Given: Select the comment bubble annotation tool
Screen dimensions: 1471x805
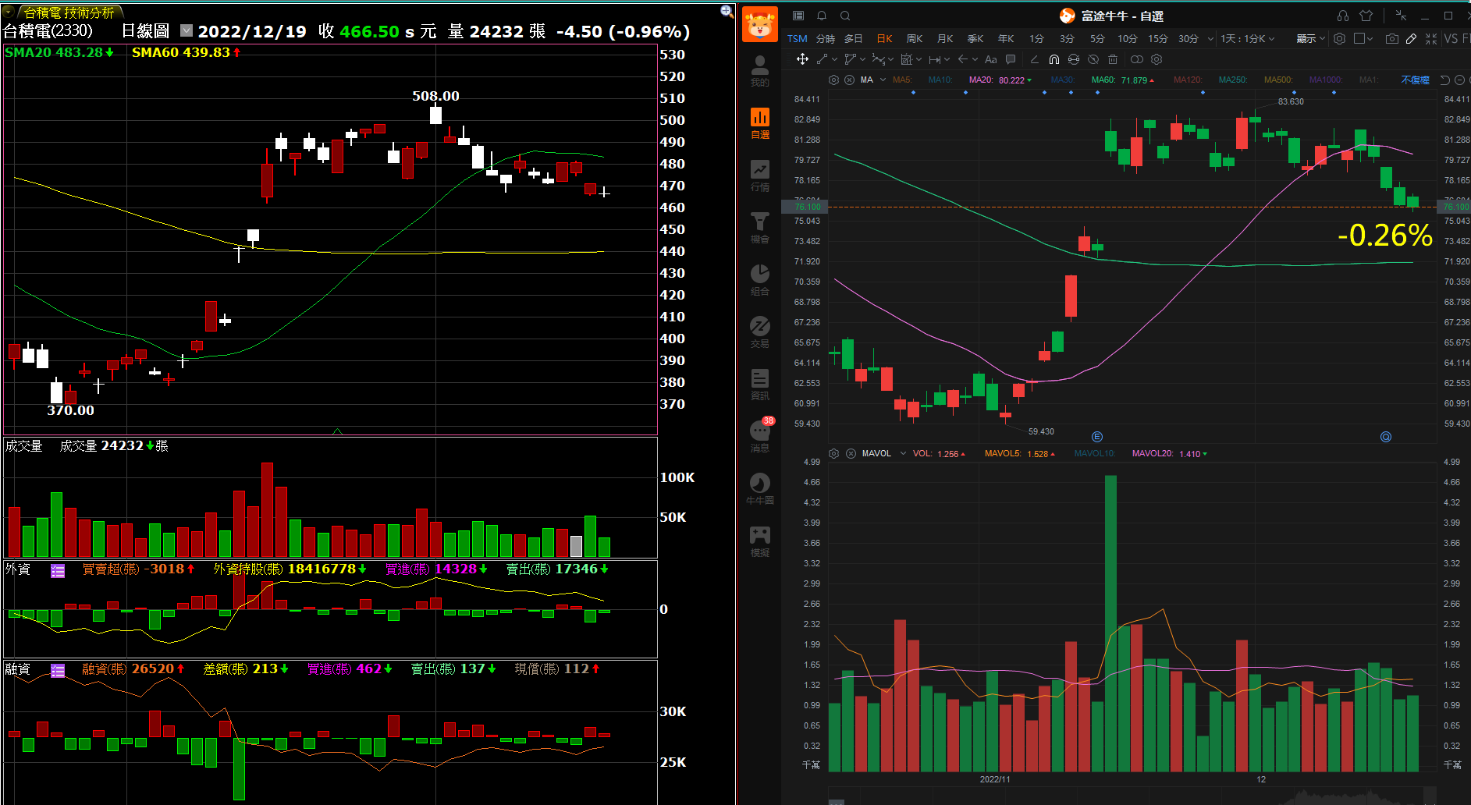Looking at the screenshot, I should pos(1011,59).
